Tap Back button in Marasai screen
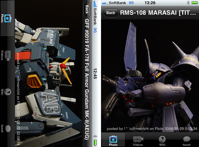 pos(110,13)
